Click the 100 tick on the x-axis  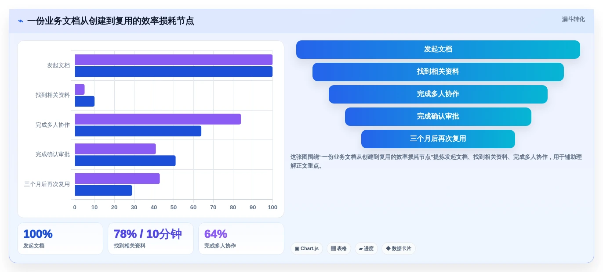click(272, 208)
